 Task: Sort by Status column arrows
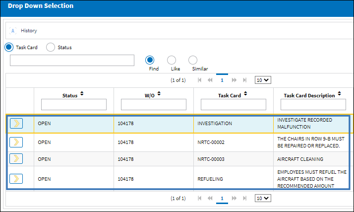82,93
